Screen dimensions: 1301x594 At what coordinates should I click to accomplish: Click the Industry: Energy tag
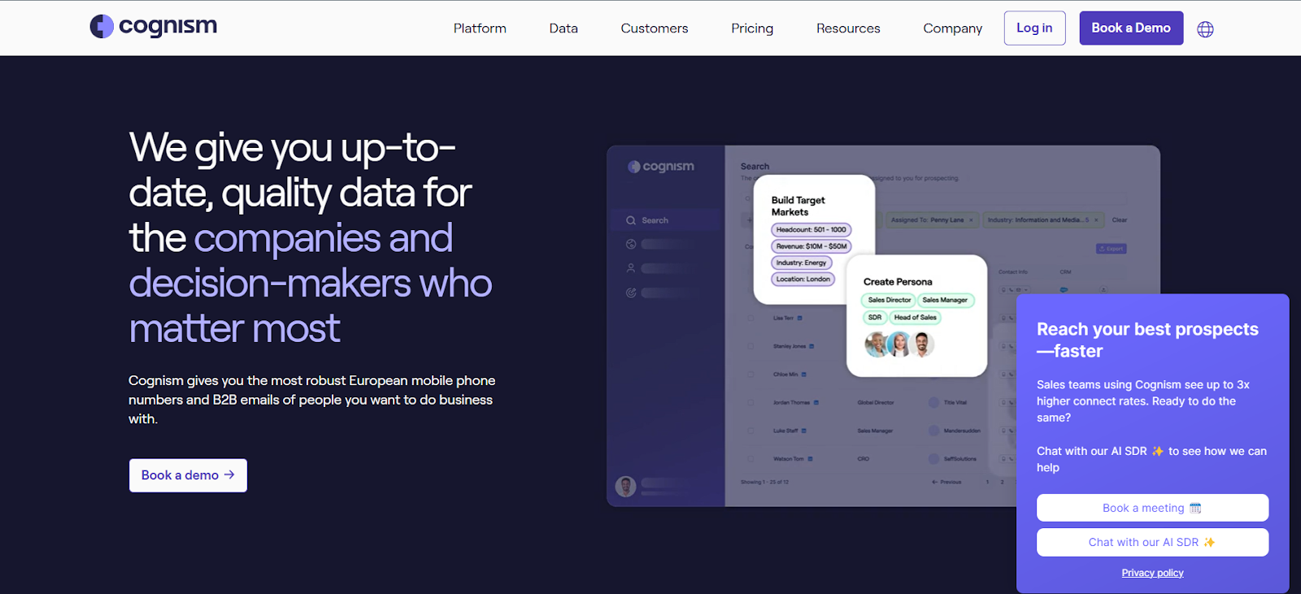click(801, 262)
